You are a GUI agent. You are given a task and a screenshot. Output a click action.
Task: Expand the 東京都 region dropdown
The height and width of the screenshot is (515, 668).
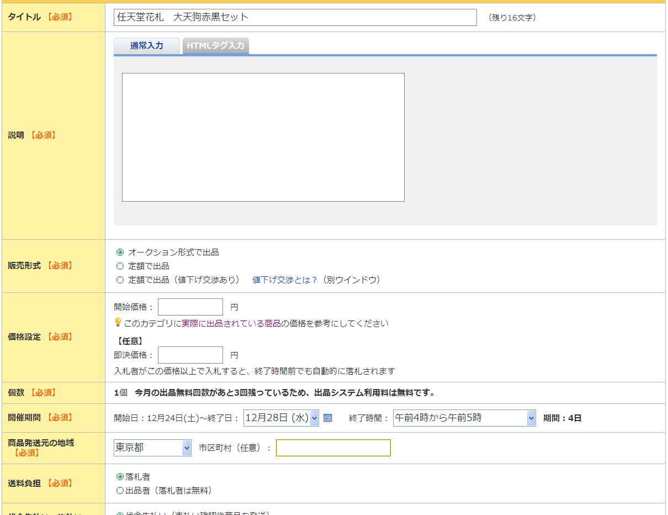point(152,448)
